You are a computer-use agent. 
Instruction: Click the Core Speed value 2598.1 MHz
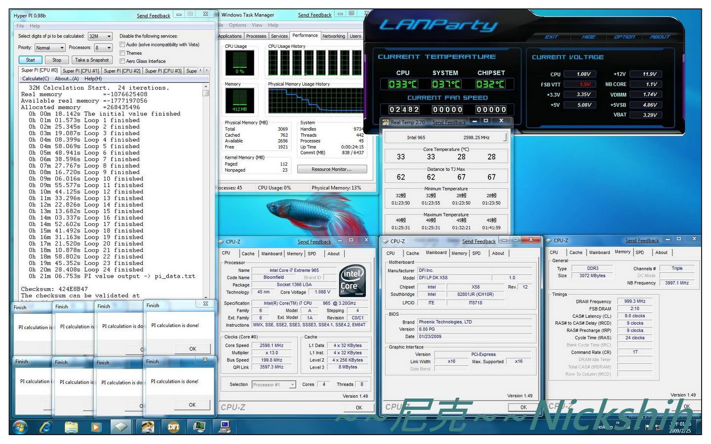tap(272, 345)
